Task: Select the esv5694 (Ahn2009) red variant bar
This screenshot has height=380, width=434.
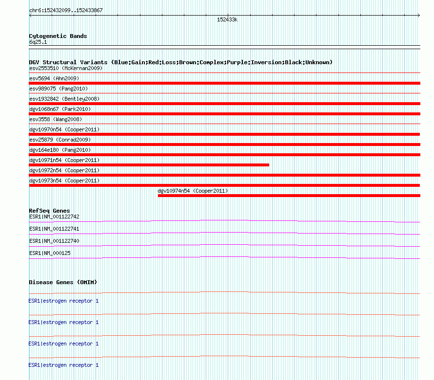Action: (x=224, y=83)
